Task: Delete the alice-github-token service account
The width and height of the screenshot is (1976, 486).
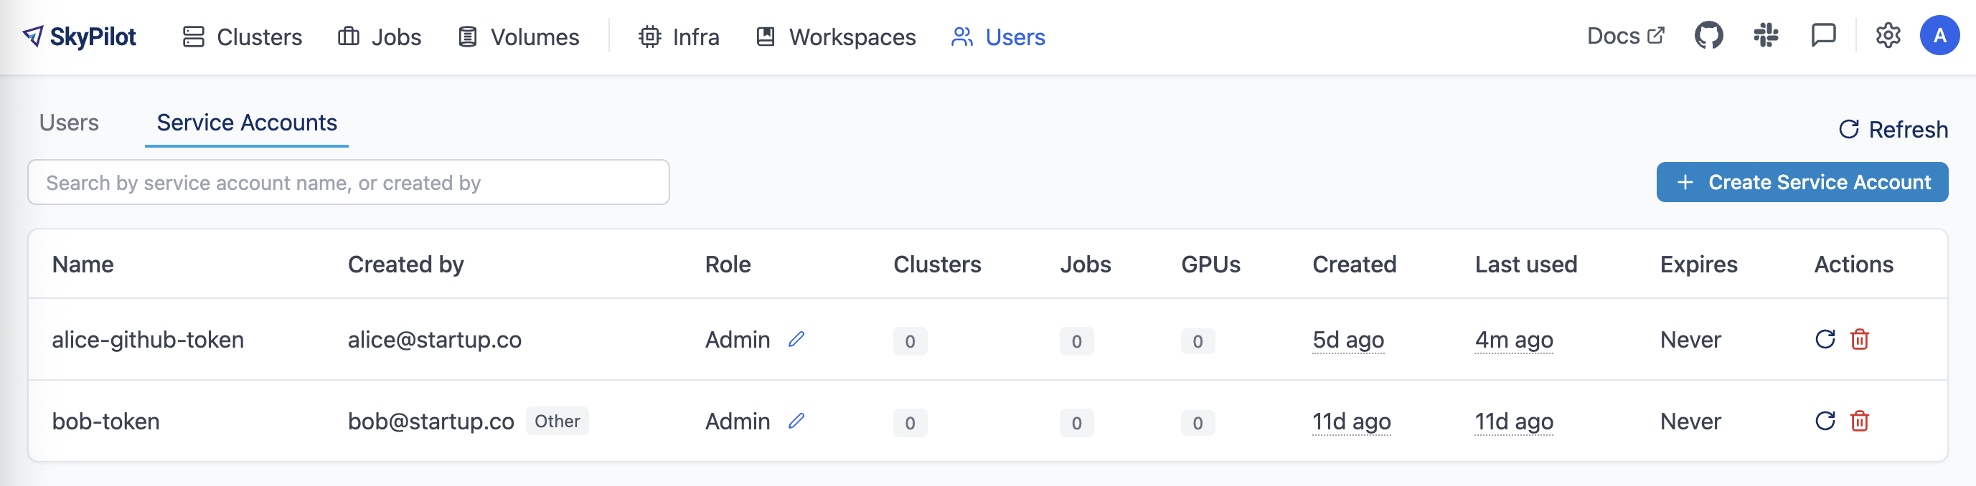Action: pos(1859,340)
